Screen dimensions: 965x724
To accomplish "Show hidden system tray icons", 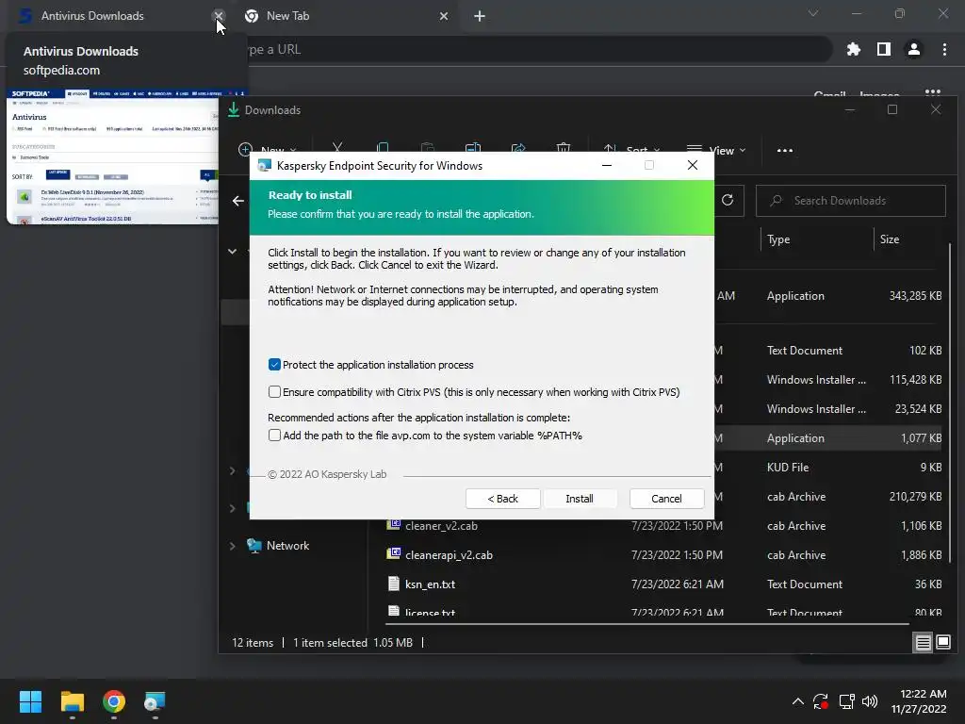I will [797, 701].
